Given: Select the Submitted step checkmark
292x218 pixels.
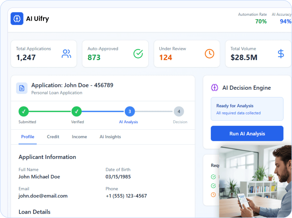Looking at the screenshot, I should pyautogui.click(x=24, y=112).
